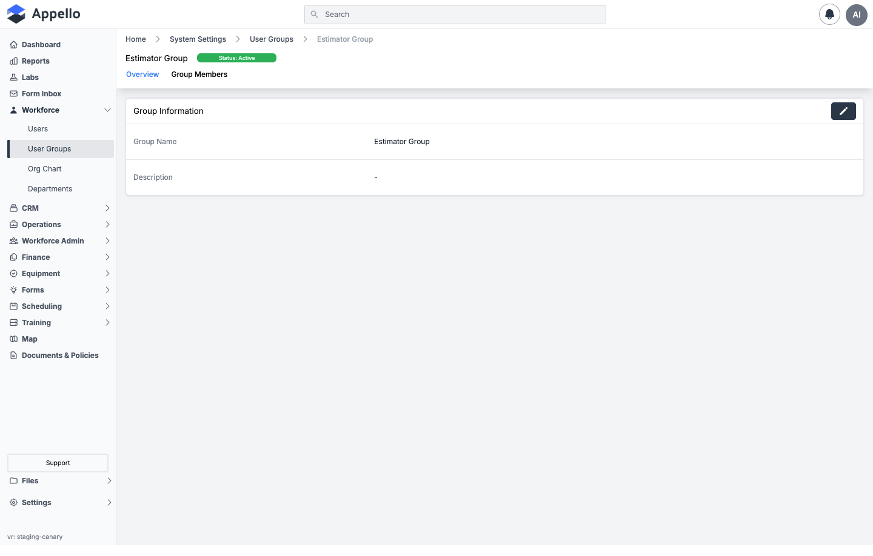Go to System Settings breadcrumb

tap(198, 39)
